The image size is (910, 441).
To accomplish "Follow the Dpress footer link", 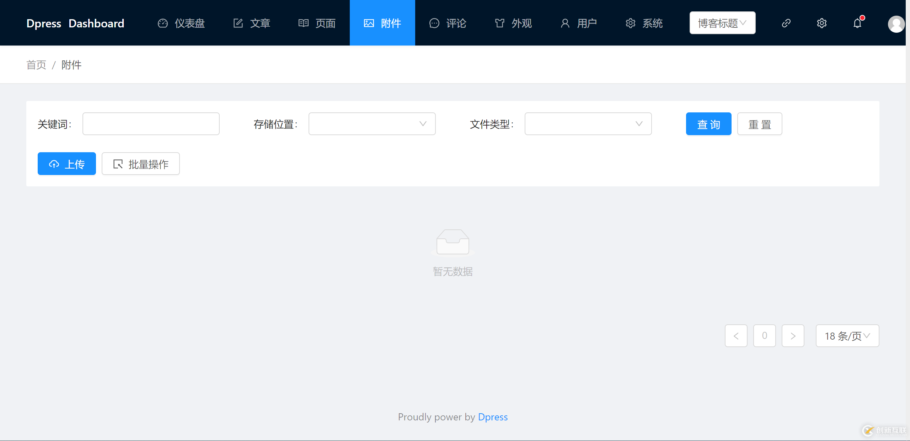I will (493, 417).
